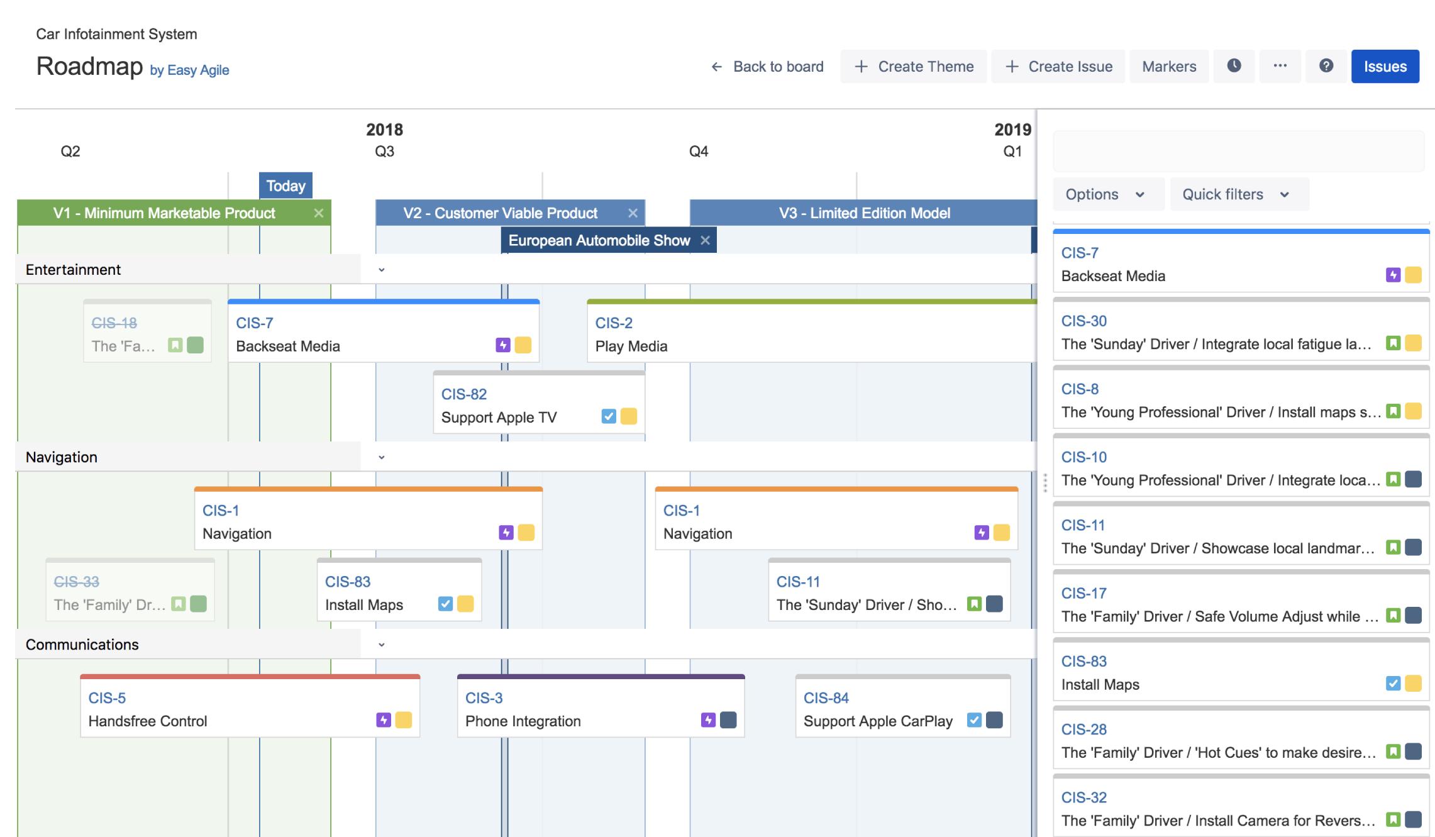
Task: Click the epic lightning icon on CIS-5
Action: click(x=382, y=721)
